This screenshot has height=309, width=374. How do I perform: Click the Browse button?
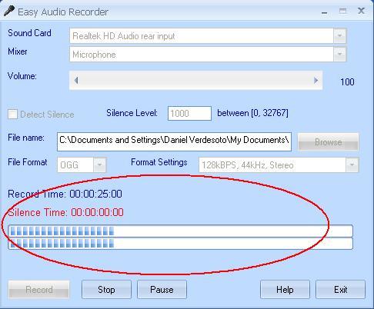(328, 141)
